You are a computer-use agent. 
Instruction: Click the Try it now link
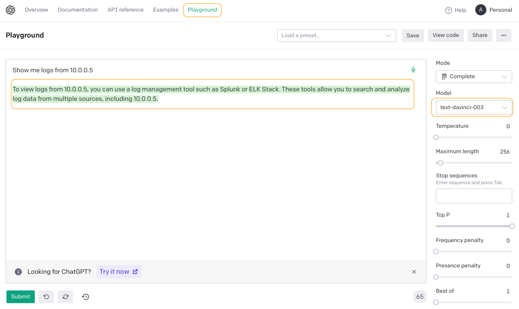[x=119, y=272]
